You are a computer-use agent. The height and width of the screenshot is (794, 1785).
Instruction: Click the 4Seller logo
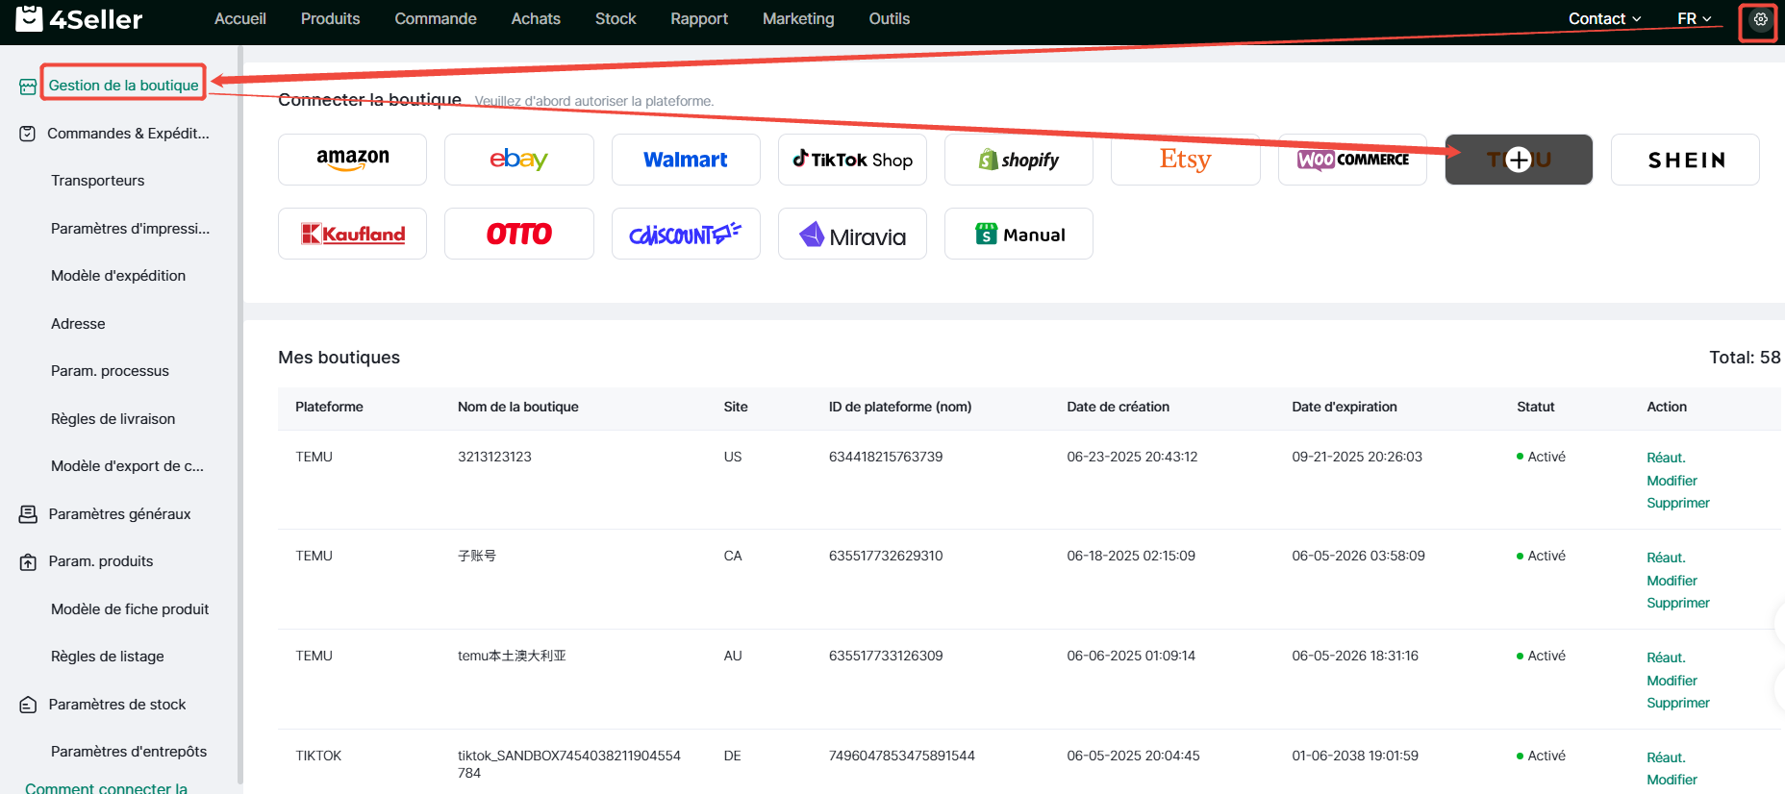click(x=79, y=18)
